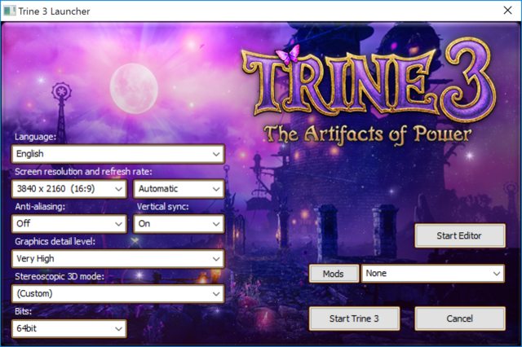Open the Stereoscopic 3D mode dropdown (Custom)
Image resolution: width=522 pixels, height=347 pixels.
coord(118,293)
